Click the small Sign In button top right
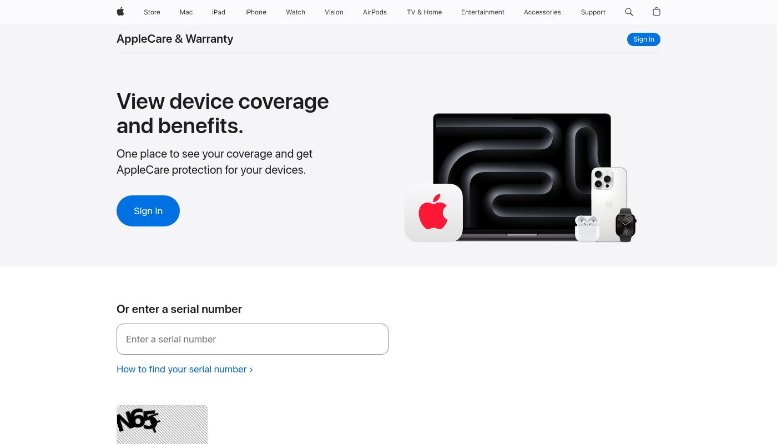Screen dimensions: 777x444 (x=644, y=39)
